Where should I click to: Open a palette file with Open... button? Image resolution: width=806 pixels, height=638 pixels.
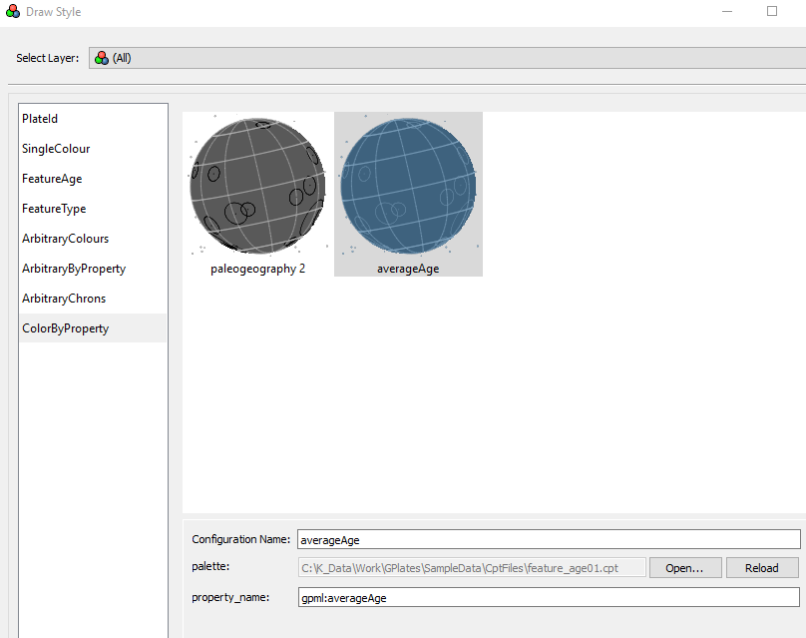point(685,568)
